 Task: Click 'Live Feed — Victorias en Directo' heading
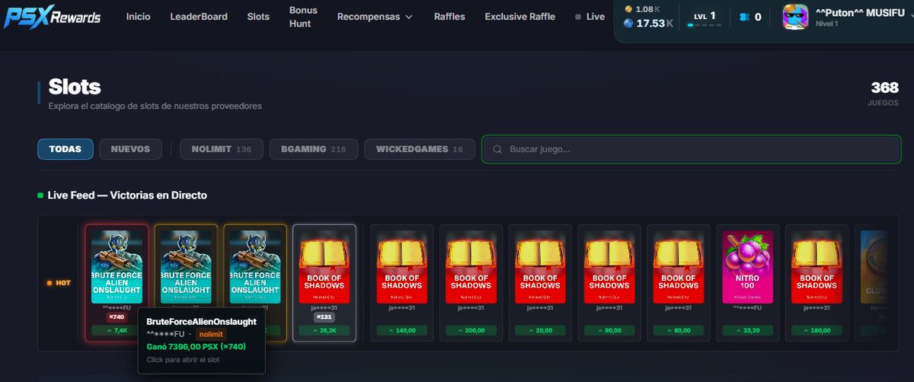tap(127, 196)
